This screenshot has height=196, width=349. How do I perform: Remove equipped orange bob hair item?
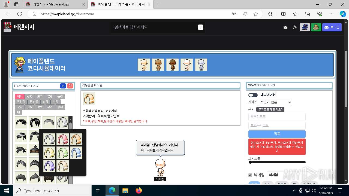pyautogui.click(x=89, y=99)
